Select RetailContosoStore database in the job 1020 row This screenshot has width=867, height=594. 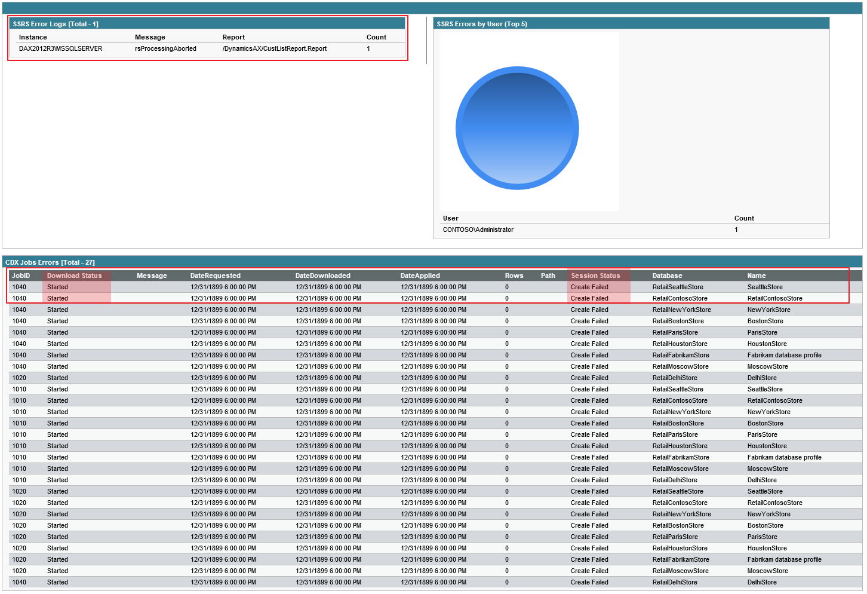[680, 503]
